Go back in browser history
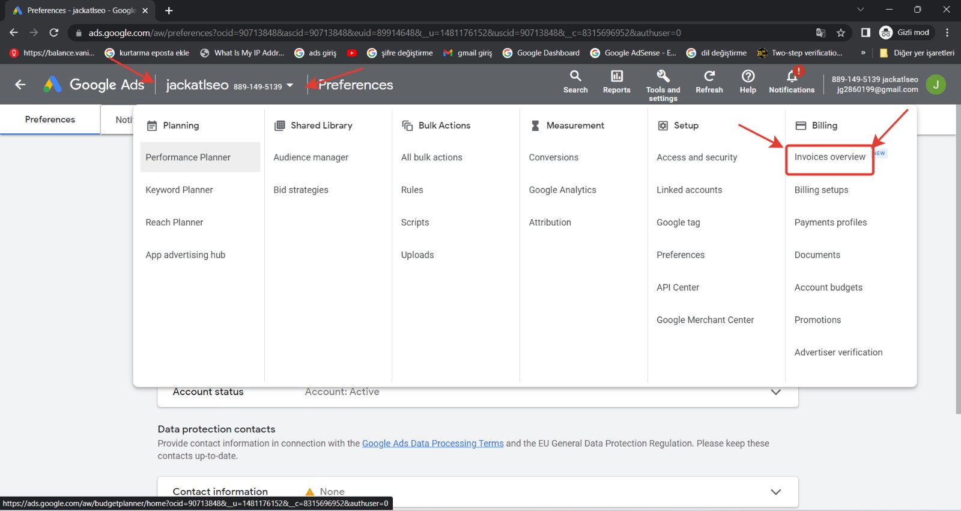This screenshot has width=961, height=511. coord(14,32)
